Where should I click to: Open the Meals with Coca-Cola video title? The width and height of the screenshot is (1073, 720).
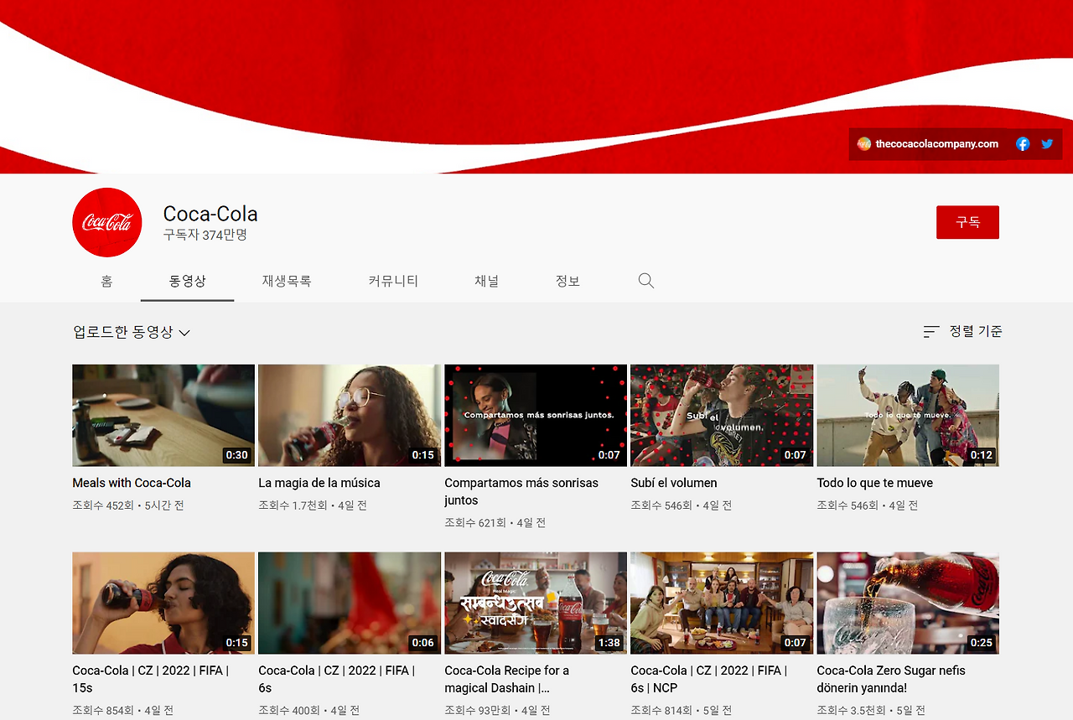[x=132, y=483]
